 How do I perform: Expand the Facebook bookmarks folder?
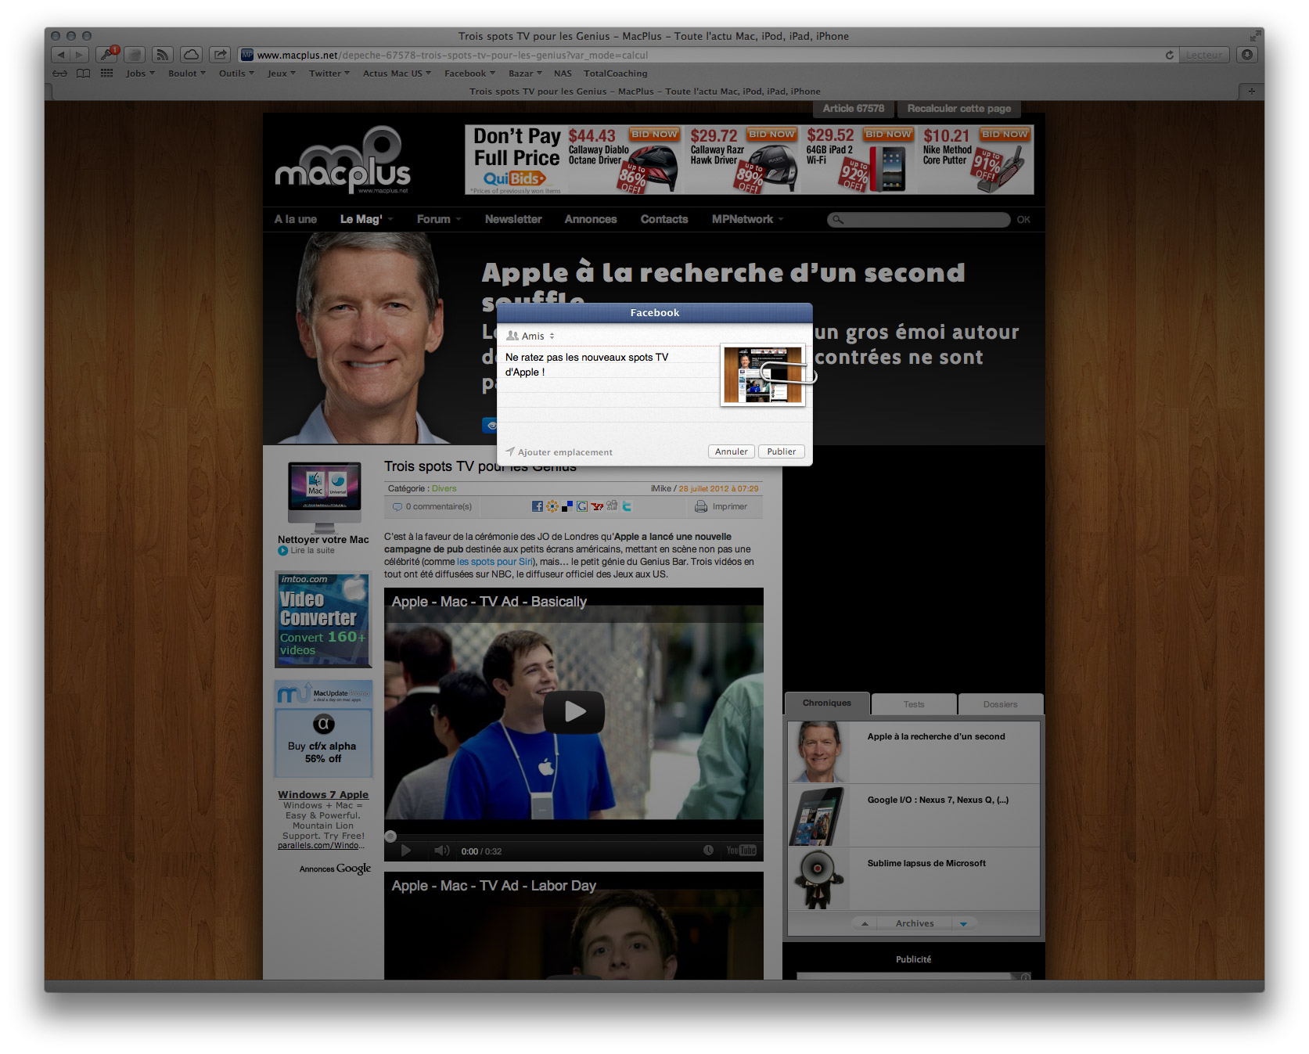469,74
